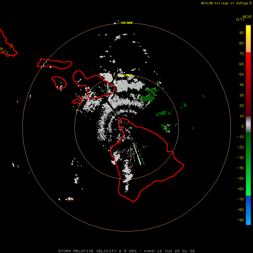The height and width of the screenshot is (253, 253).
Task: Select the 50 knot scale label
Action: (241, 74)
